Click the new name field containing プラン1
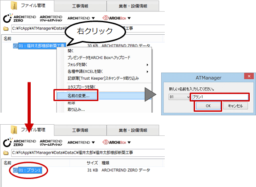Viewport: 256px width, 187px height. [220, 97]
